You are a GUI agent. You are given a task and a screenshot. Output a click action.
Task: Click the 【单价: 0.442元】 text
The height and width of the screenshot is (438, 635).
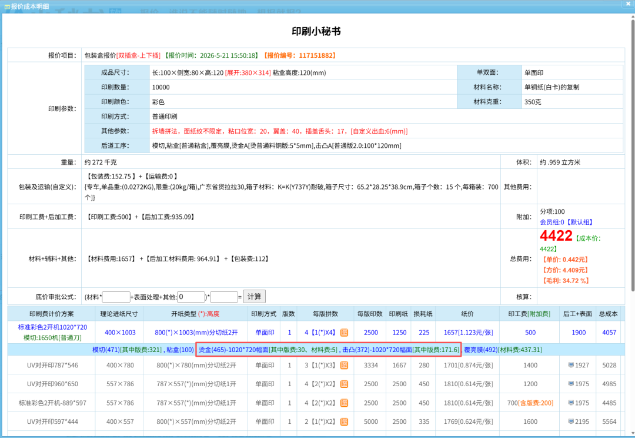[x=565, y=260]
